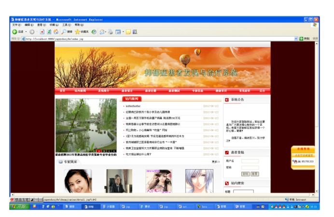
Task: Select the highlighted red slide number under photo
Action: coord(99,151)
